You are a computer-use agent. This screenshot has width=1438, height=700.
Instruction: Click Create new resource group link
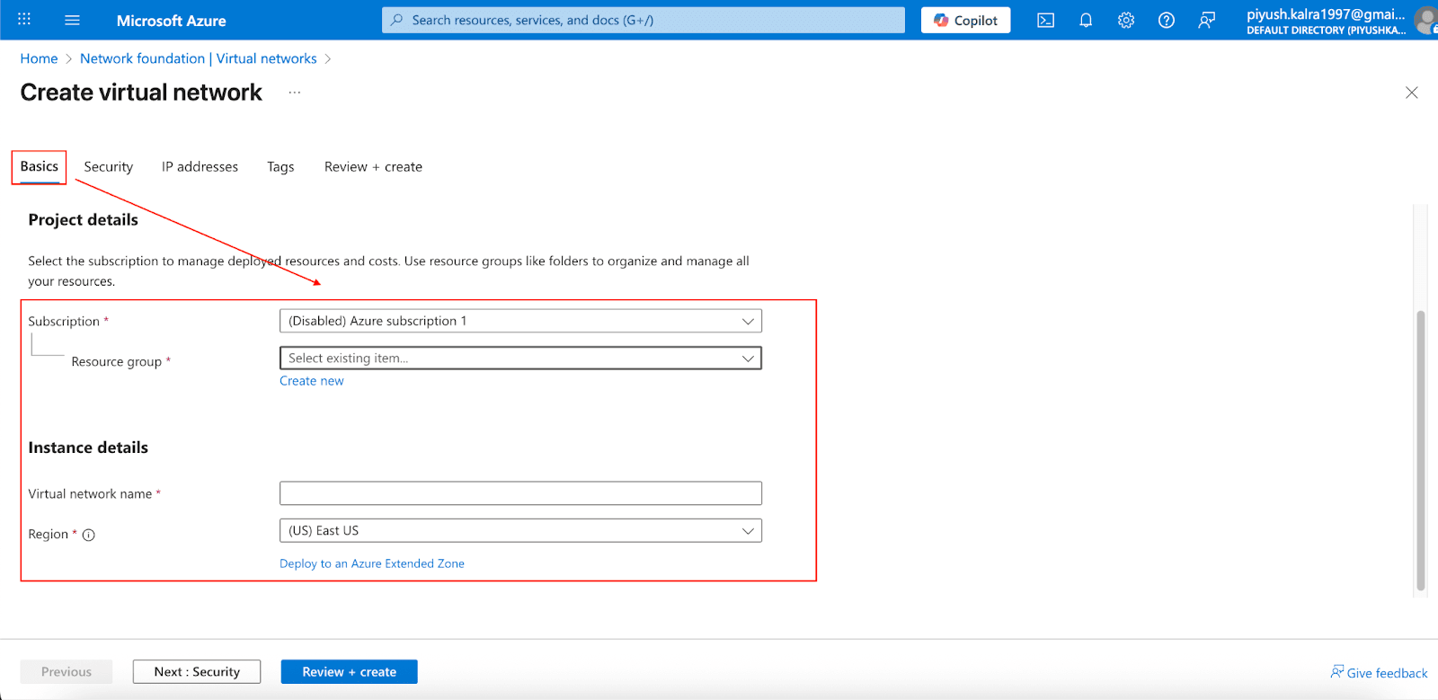[312, 381]
